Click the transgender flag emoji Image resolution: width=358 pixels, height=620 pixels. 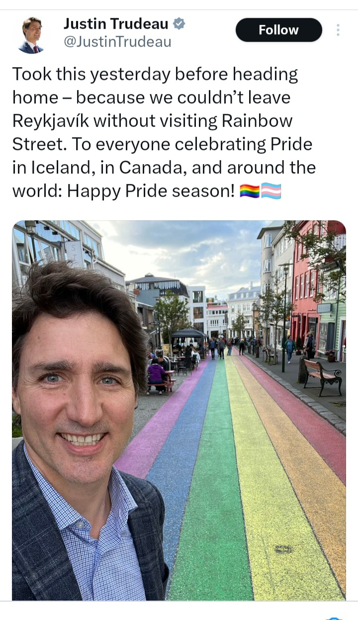point(271,191)
